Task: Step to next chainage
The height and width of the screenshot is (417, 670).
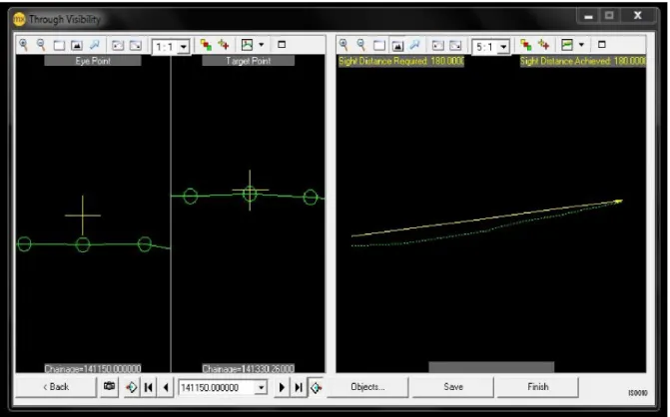Action: click(282, 387)
